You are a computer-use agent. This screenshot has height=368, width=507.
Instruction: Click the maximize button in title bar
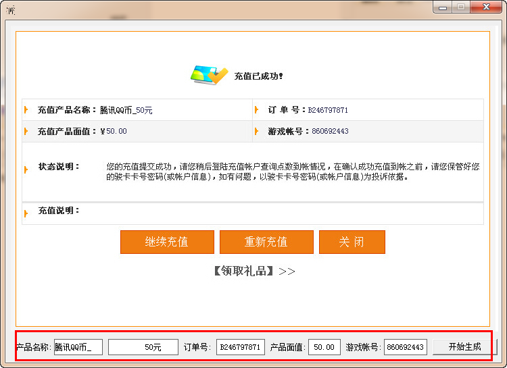tap(461, 7)
